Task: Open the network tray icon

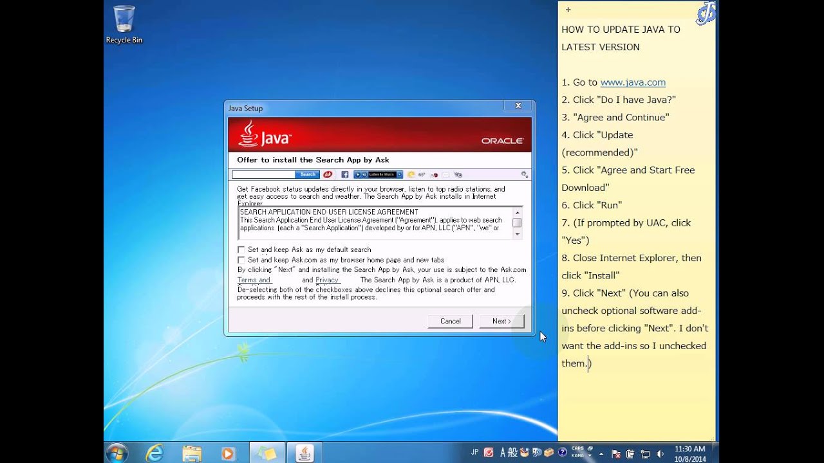Action: [645, 454]
